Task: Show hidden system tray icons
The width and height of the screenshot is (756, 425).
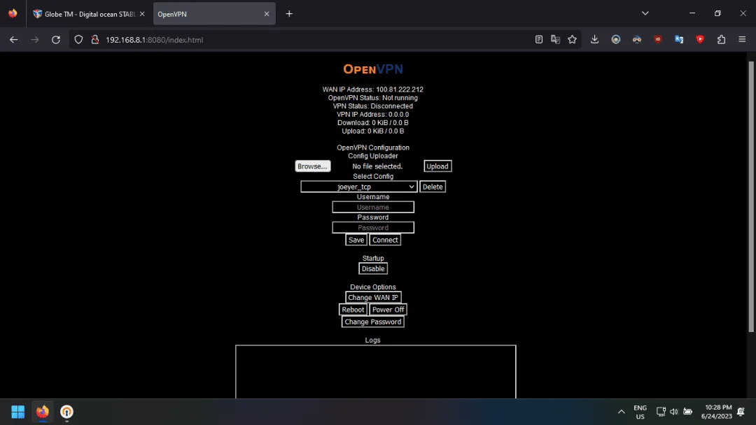Action: 621,412
